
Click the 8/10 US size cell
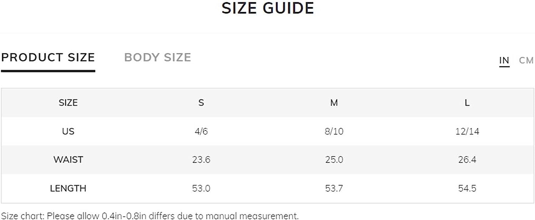pyautogui.click(x=334, y=131)
